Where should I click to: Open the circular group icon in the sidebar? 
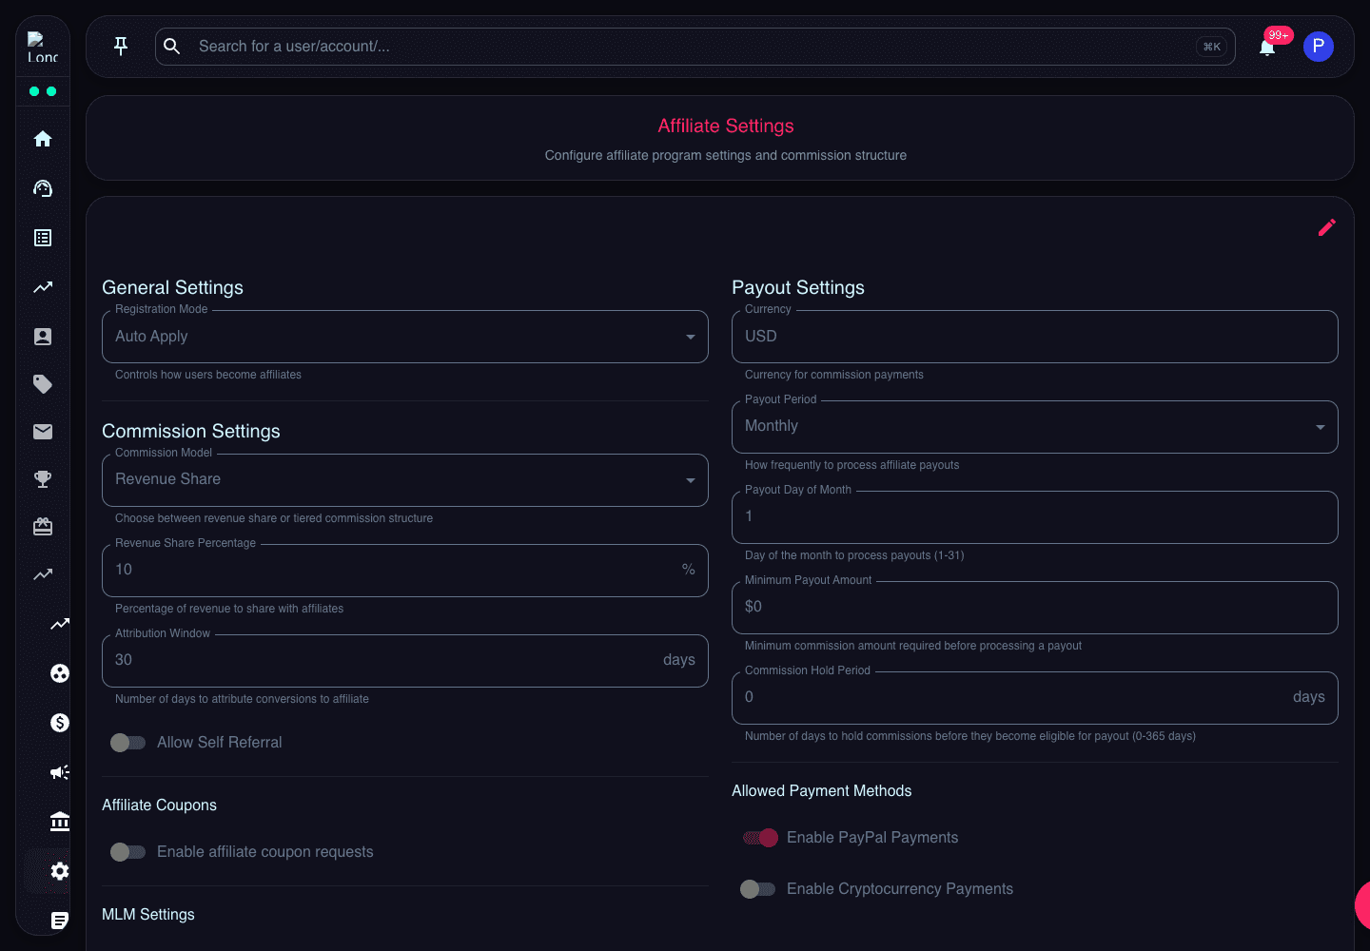coord(60,673)
